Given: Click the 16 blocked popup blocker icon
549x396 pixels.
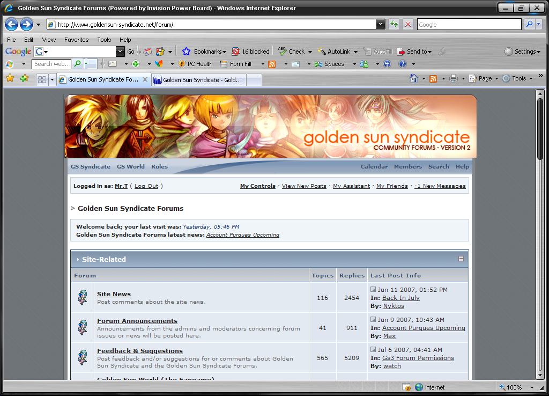Looking at the screenshot, I should pos(236,52).
